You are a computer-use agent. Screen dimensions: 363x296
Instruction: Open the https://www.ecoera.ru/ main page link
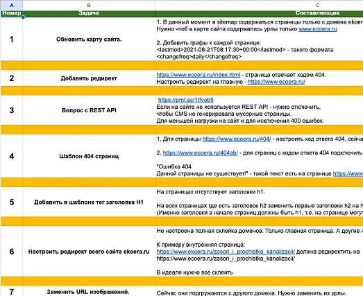(x=276, y=82)
